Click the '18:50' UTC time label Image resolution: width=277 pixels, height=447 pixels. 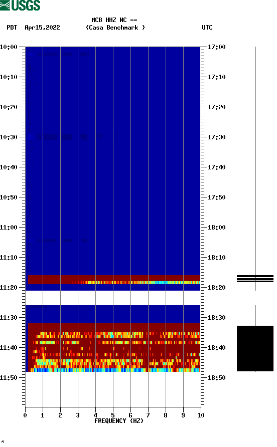point(216,378)
